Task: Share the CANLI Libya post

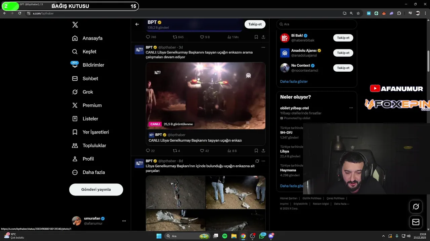Action: (x=263, y=151)
